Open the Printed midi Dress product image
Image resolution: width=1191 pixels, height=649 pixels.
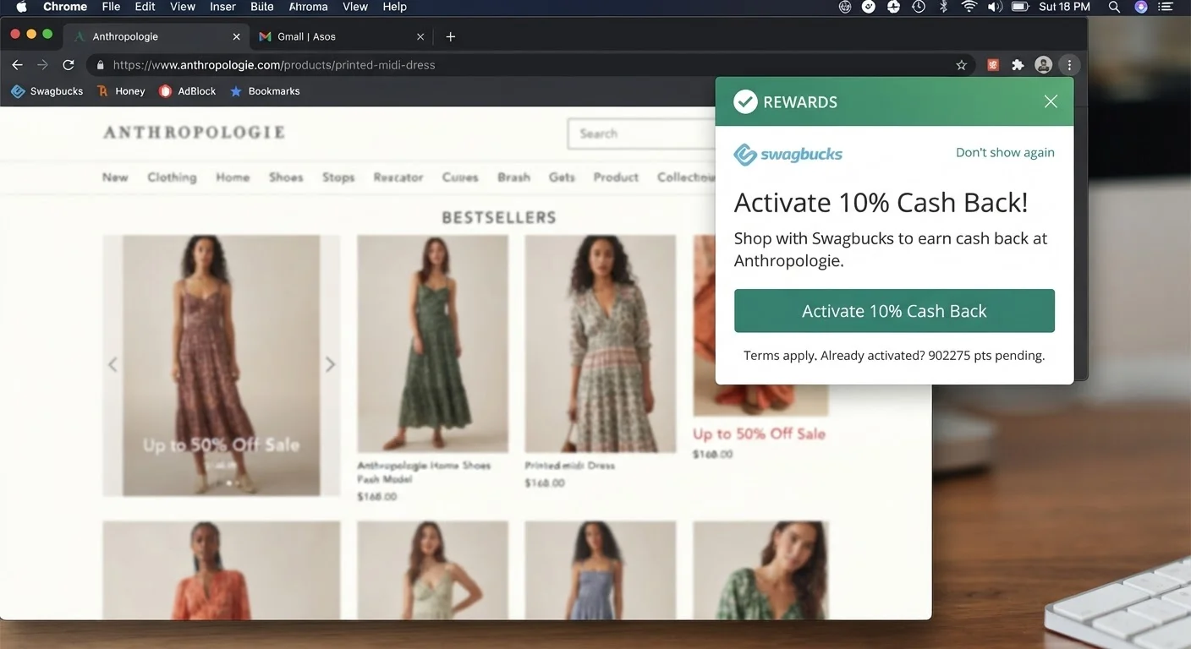(x=601, y=344)
